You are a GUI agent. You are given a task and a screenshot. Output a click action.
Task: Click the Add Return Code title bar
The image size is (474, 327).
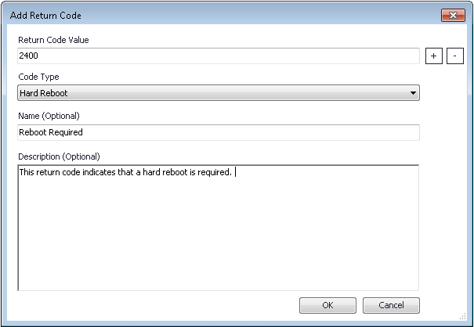tap(196, 15)
